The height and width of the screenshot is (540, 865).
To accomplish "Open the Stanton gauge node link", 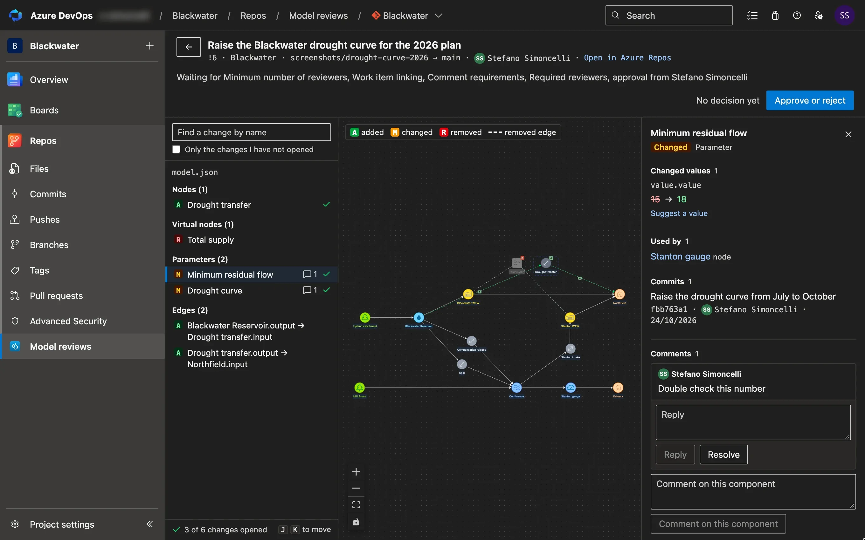I will [680, 256].
